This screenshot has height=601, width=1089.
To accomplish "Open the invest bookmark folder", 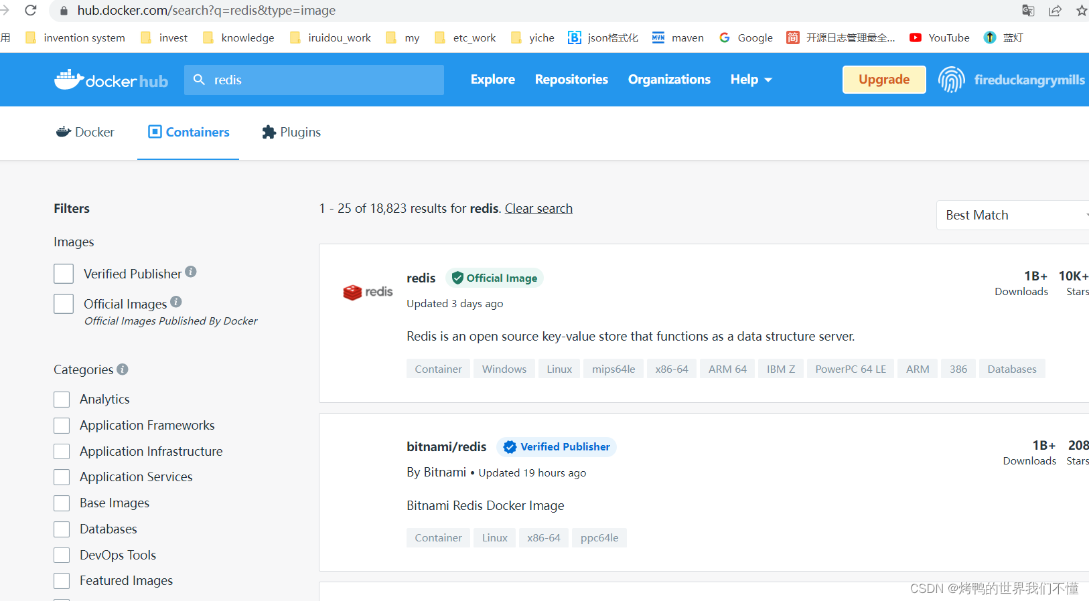I will pyautogui.click(x=164, y=37).
